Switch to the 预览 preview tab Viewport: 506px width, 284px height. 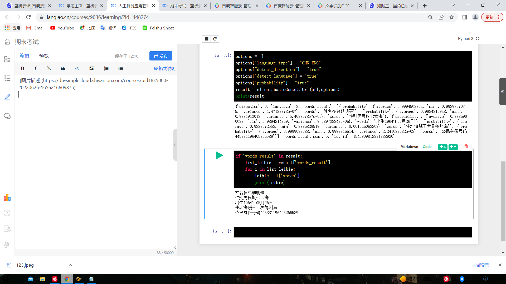tap(44, 56)
